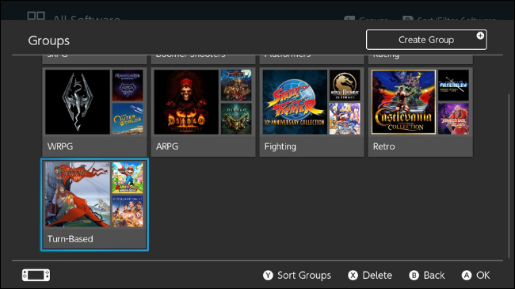Image resolution: width=515 pixels, height=289 pixels.
Task: Open the WRPG group label
Action: coord(60,146)
